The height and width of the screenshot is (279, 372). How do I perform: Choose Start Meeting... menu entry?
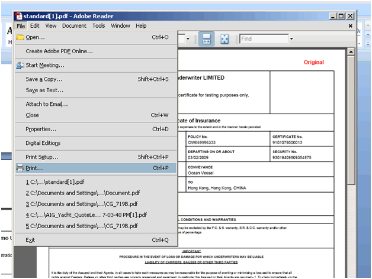96,65
